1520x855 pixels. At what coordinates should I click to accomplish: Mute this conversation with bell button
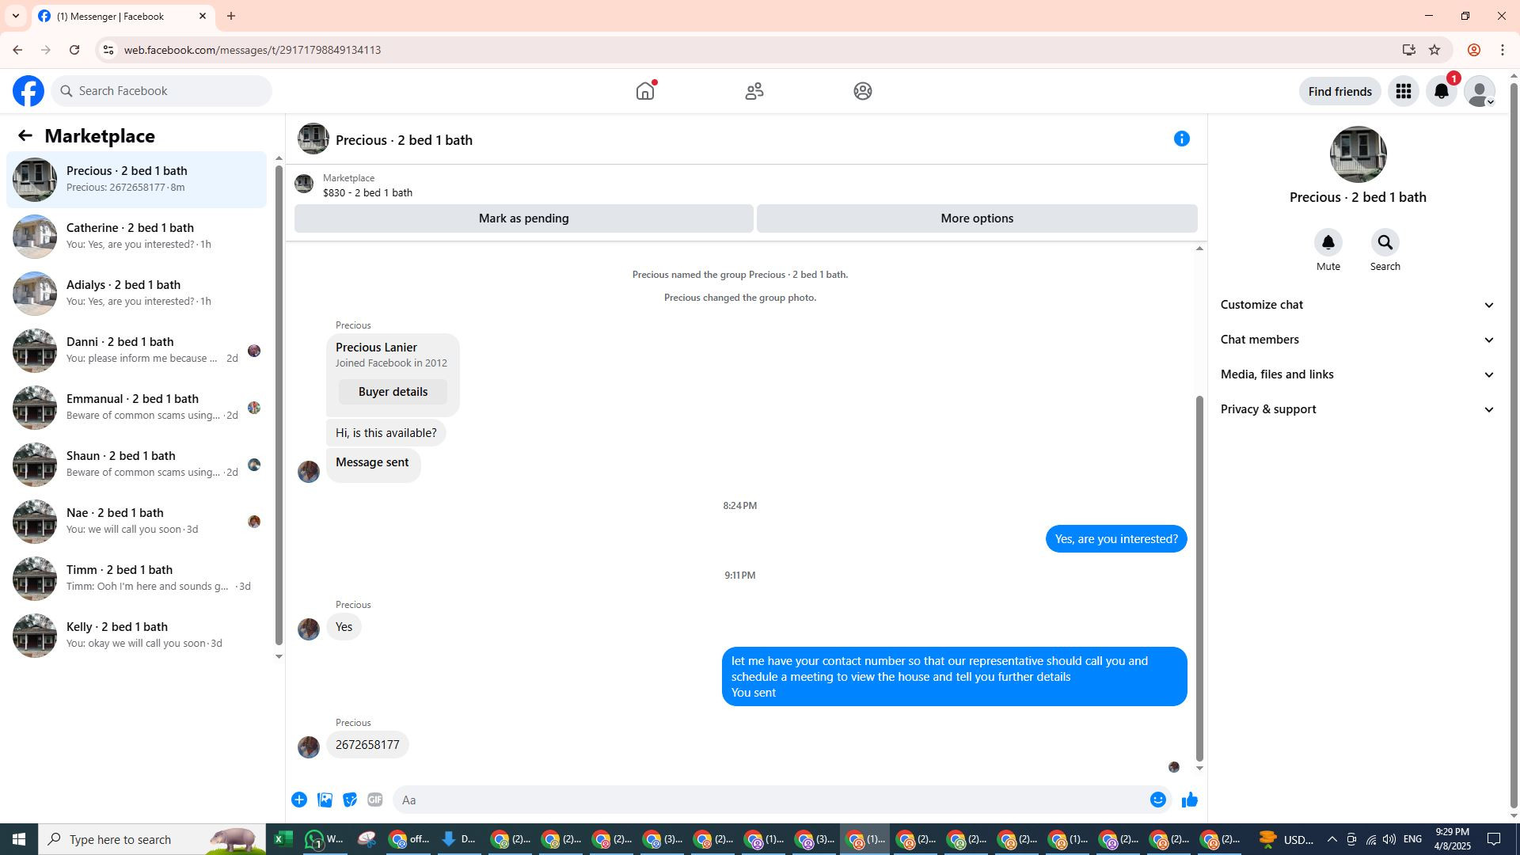[1328, 243]
